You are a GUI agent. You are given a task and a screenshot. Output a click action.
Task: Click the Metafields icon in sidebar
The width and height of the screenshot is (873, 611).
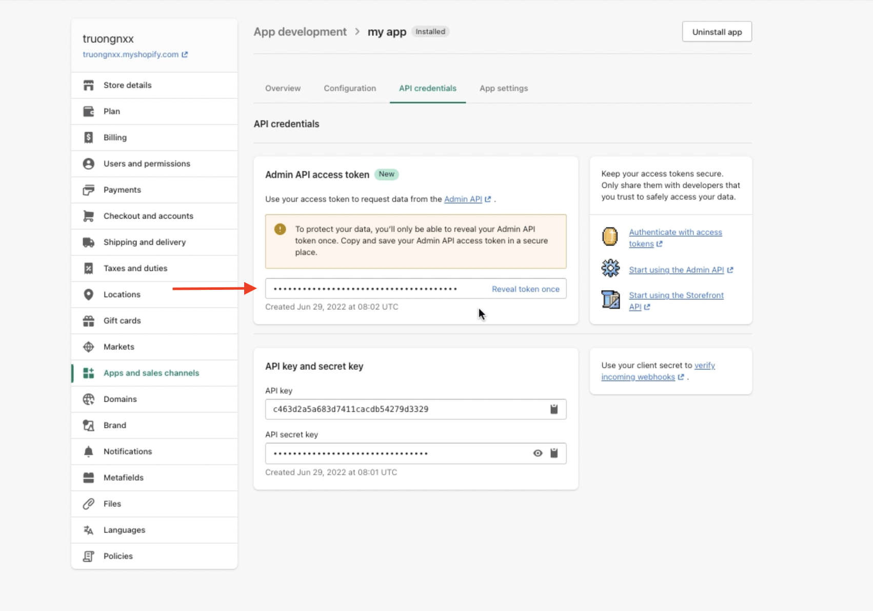88,478
